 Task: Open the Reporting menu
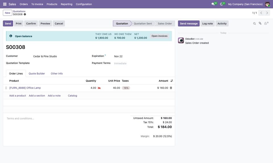[x=67, y=4]
